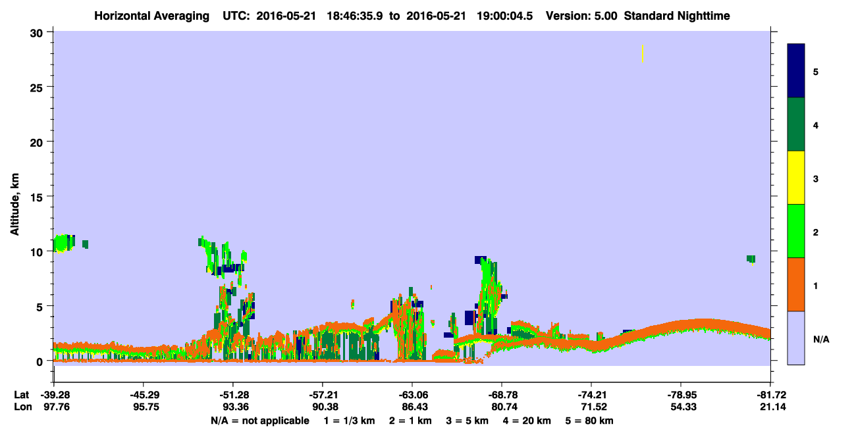Click the '5 = 80 km' legend text

[x=589, y=421]
